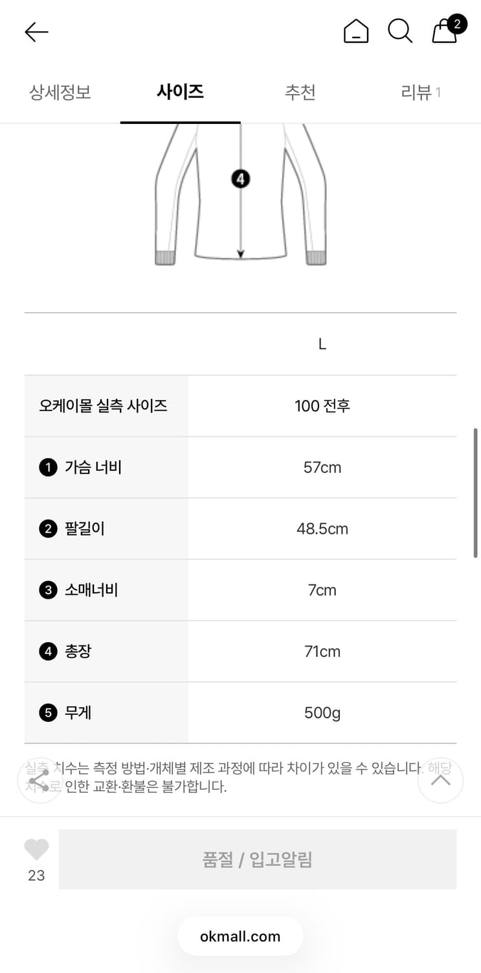The image size is (481, 973).
Task: Select the L size column header
Action: 322,344
